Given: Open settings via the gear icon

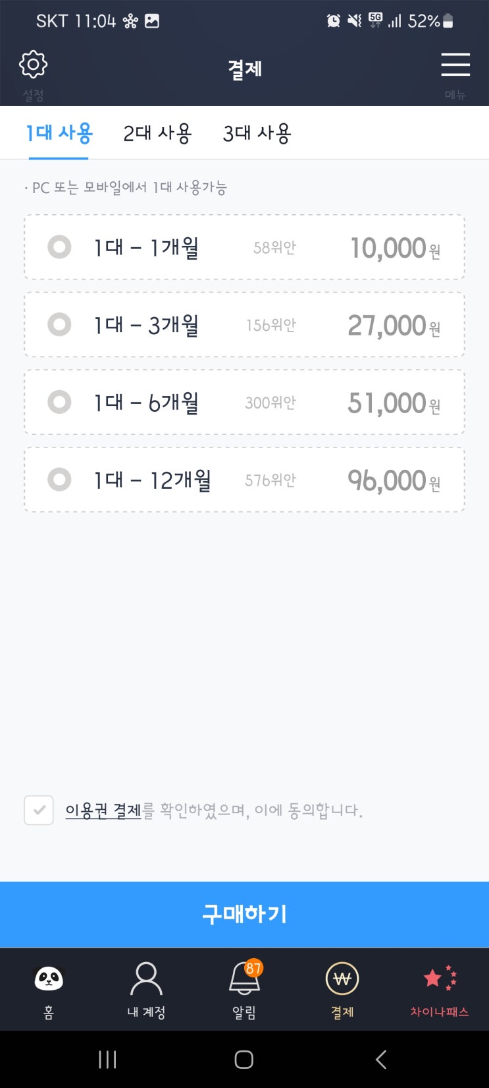Looking at the screenshot, I should (x=34, y=65).
